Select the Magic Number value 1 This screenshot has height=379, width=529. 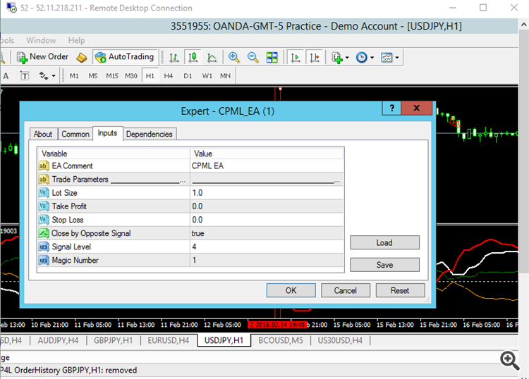coord(267,260)
